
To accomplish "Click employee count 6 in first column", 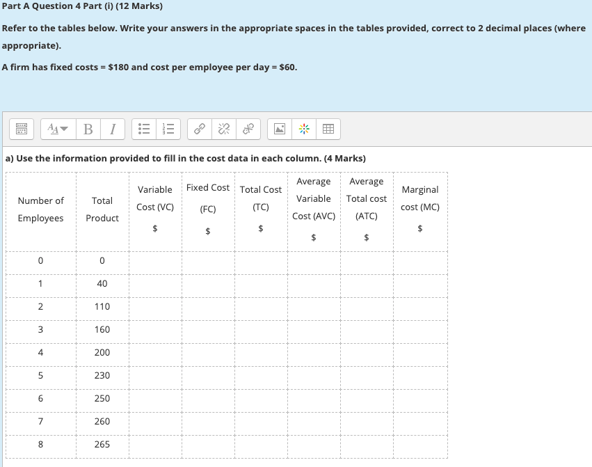I will 41,399.
